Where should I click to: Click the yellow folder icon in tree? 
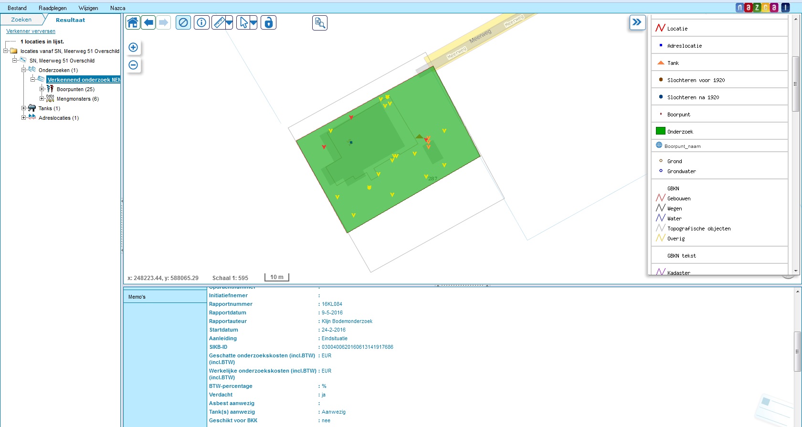point(14,51)
